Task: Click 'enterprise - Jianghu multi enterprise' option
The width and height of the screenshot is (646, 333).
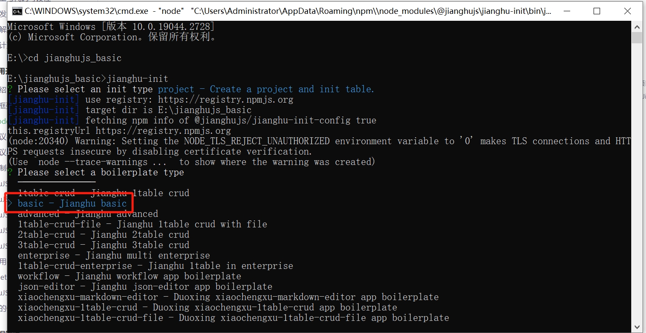Action: [114, 255]
